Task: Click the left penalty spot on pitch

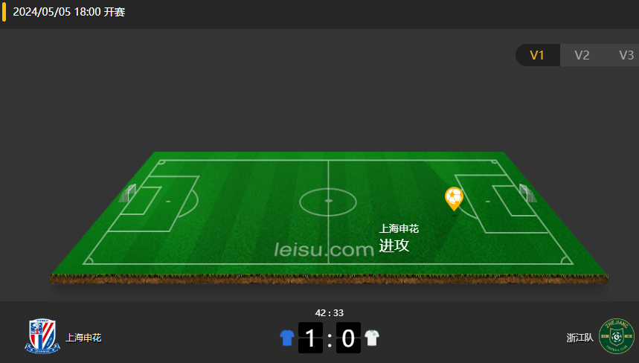Action: 168,202
